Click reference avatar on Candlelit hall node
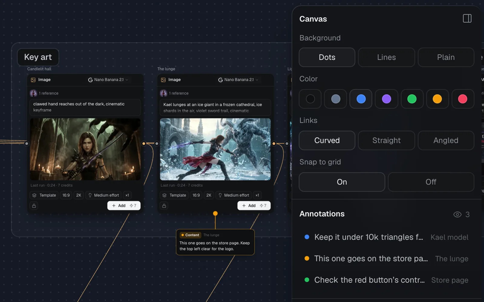This screenshot has height=302, width=484. pos(33,93)
